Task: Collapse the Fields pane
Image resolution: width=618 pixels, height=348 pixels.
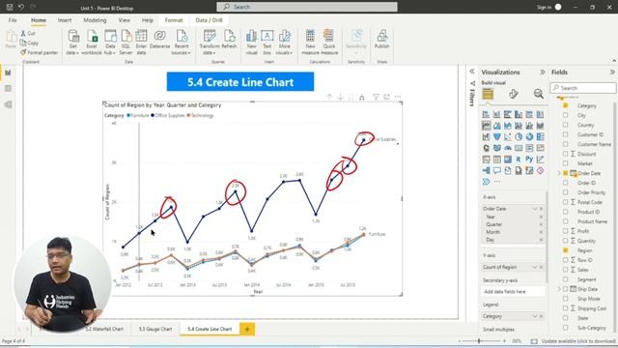Action: [x=612, y=72]
